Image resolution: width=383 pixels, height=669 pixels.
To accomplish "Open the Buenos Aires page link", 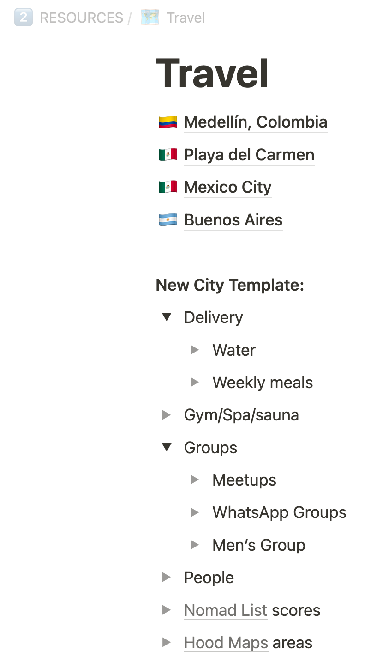I will point(233,220).
